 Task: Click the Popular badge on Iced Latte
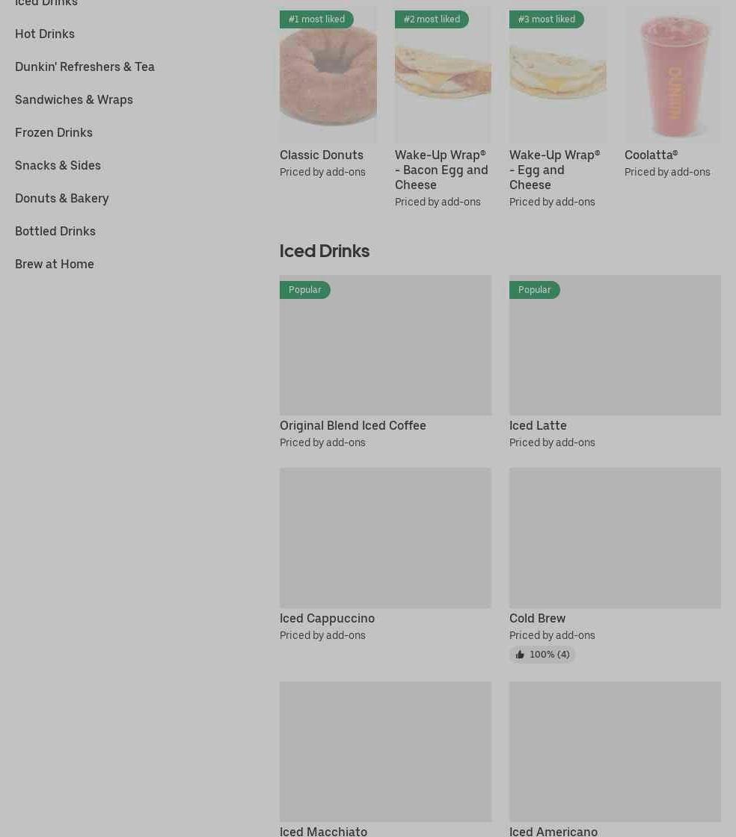[x=534, y=290]
